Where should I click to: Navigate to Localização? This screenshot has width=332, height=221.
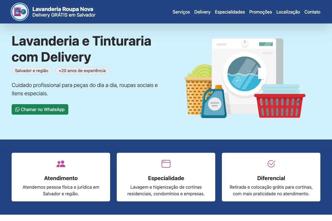(x=288, y=12)
